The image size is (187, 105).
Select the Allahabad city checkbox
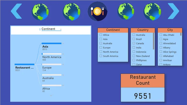161,56
